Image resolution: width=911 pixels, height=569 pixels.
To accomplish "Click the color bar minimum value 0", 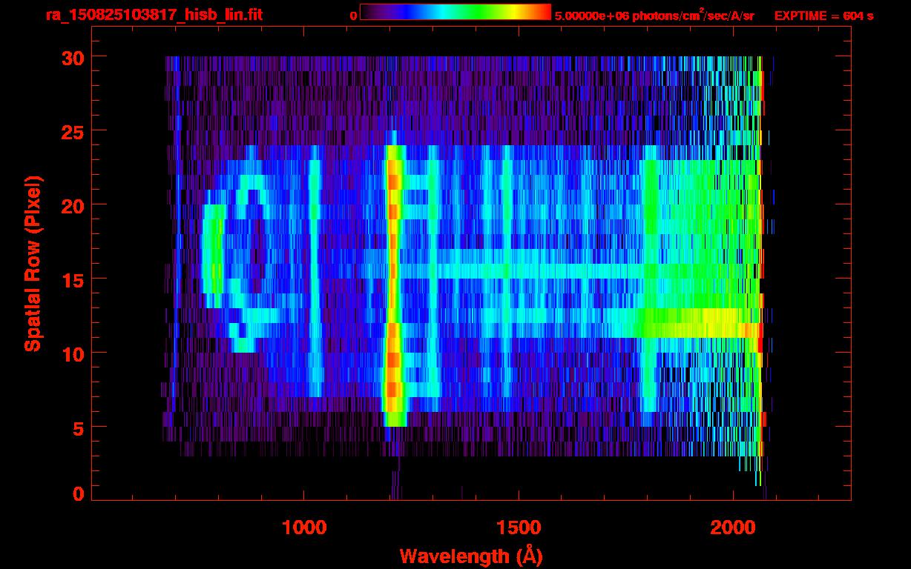I will (x=354, y=16).
